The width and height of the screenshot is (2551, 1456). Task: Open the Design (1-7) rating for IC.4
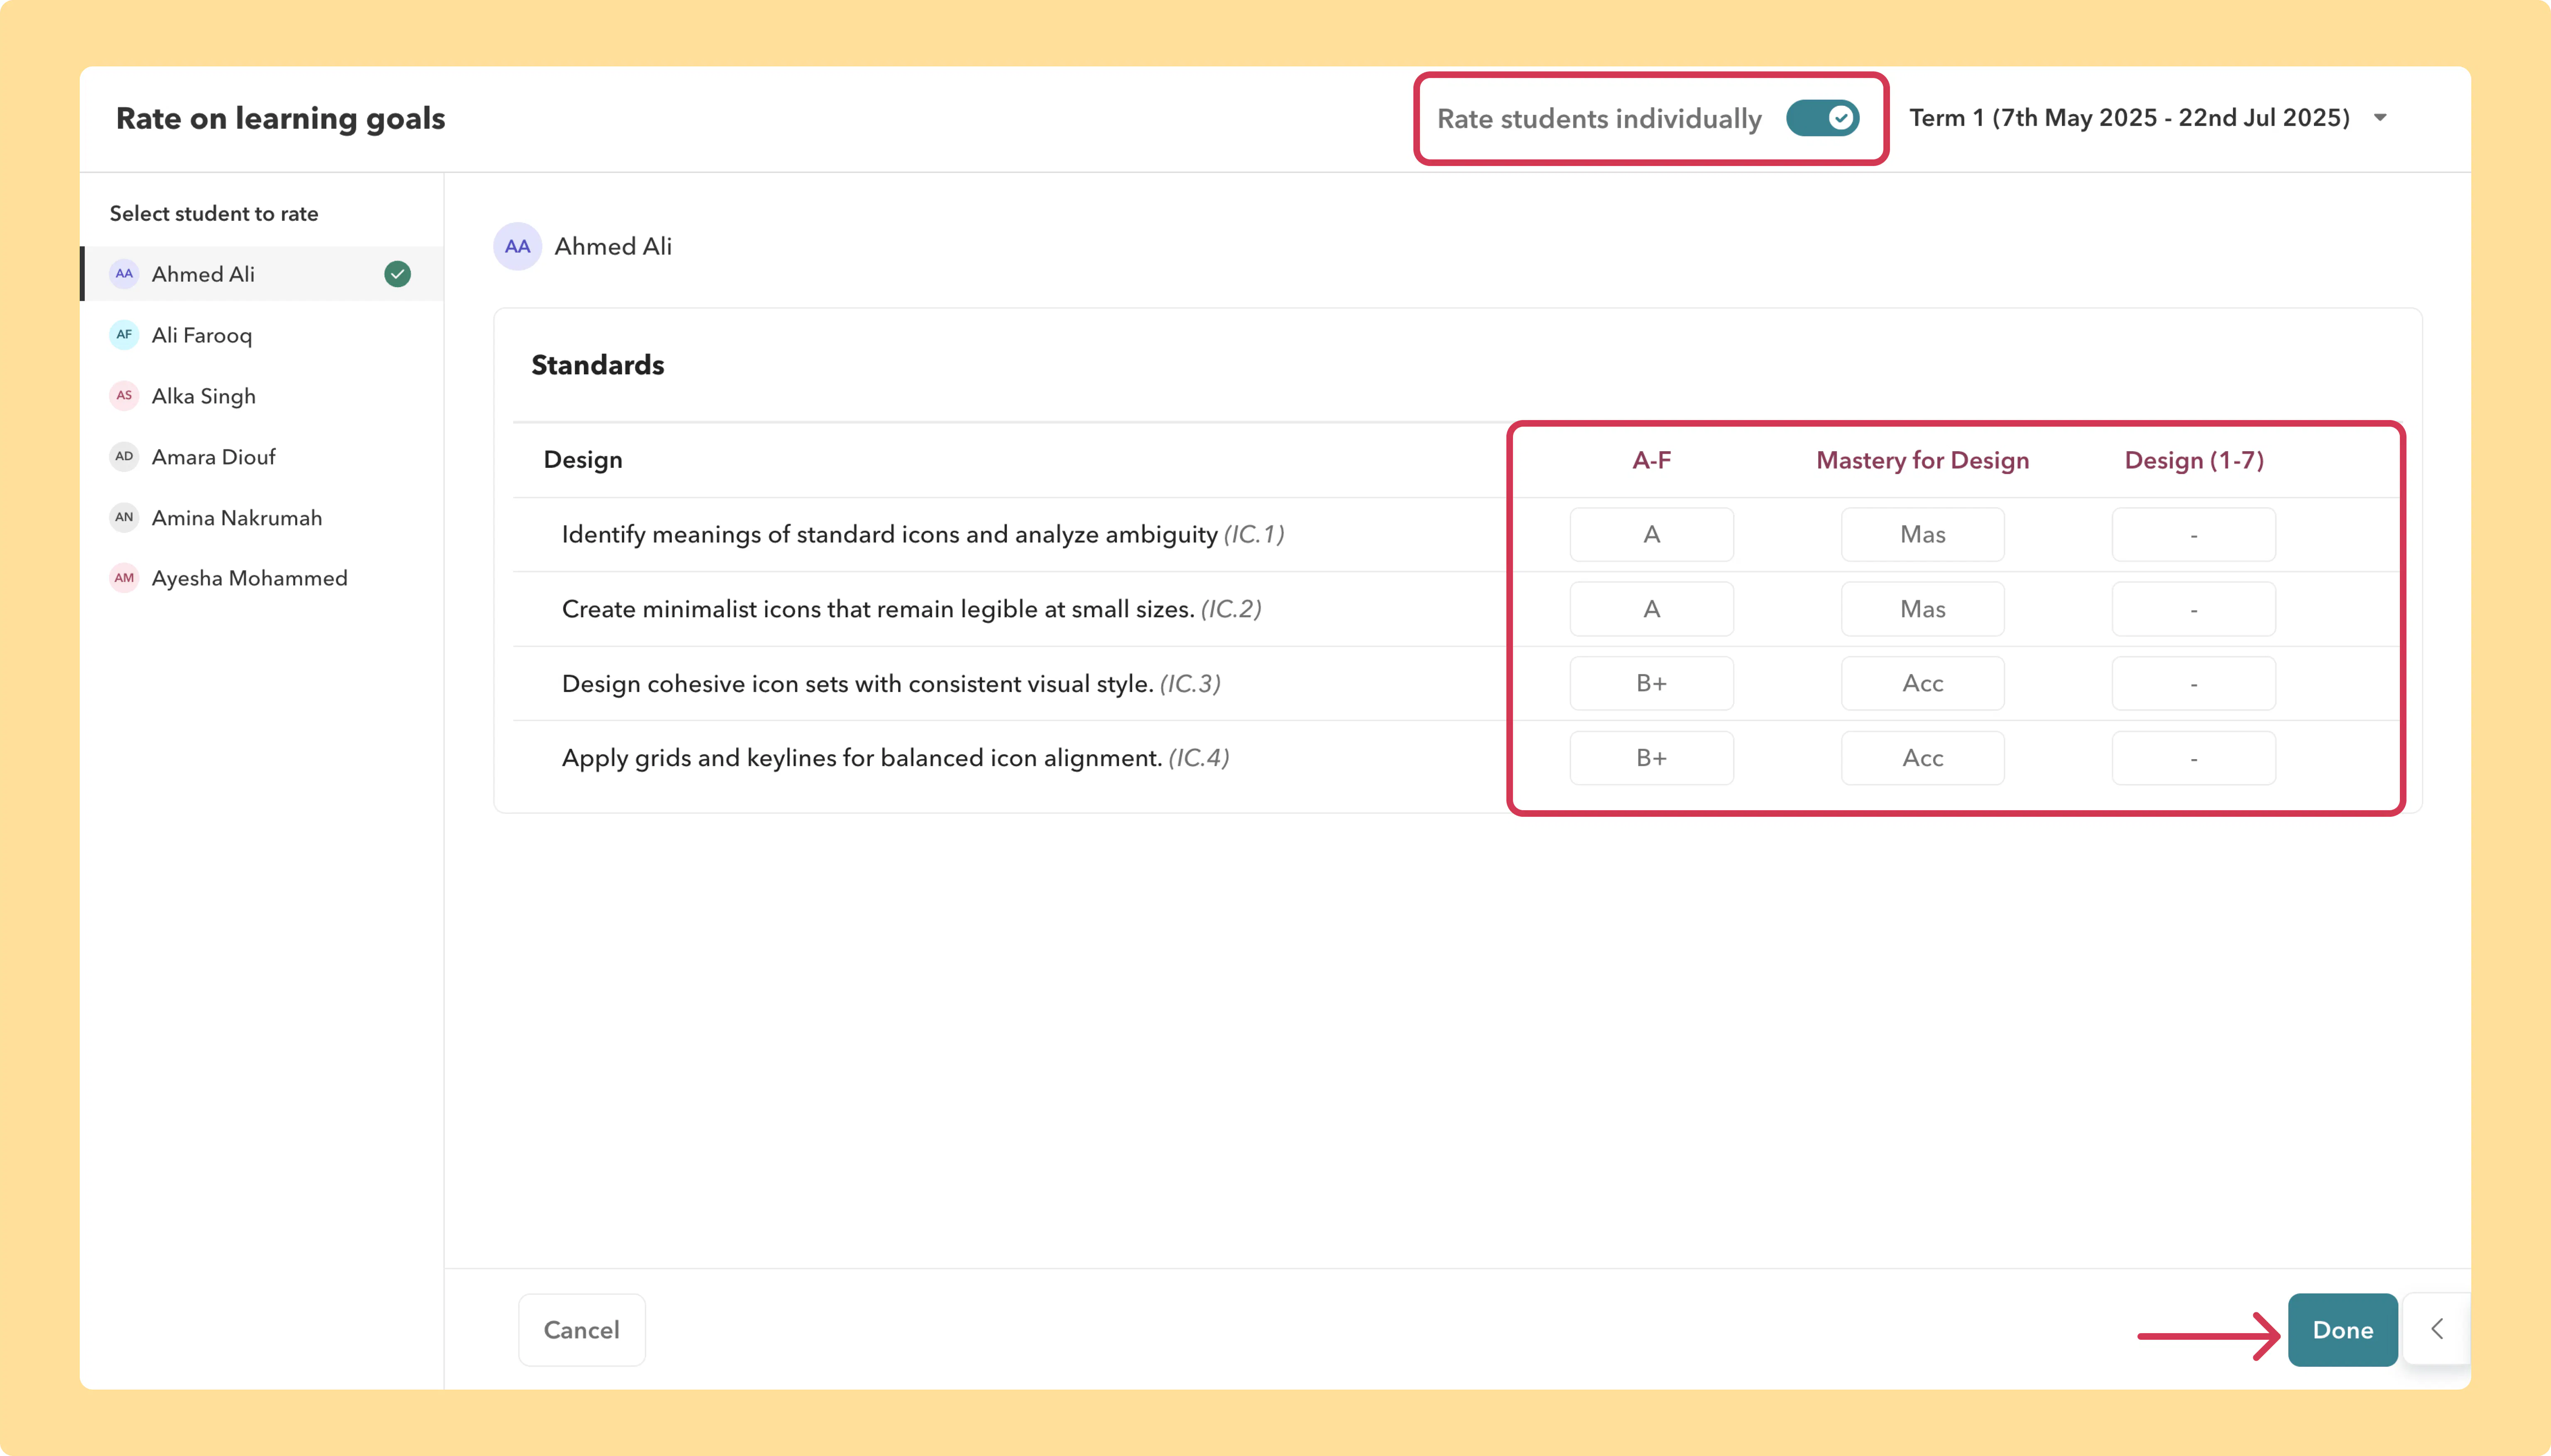2194,758
